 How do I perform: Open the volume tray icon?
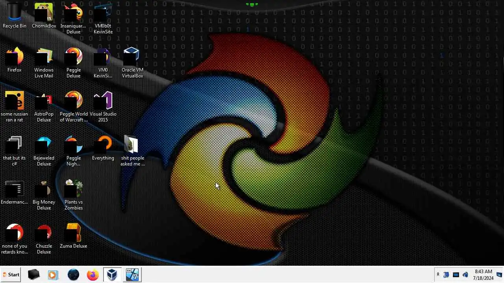(x=465, y=275)
